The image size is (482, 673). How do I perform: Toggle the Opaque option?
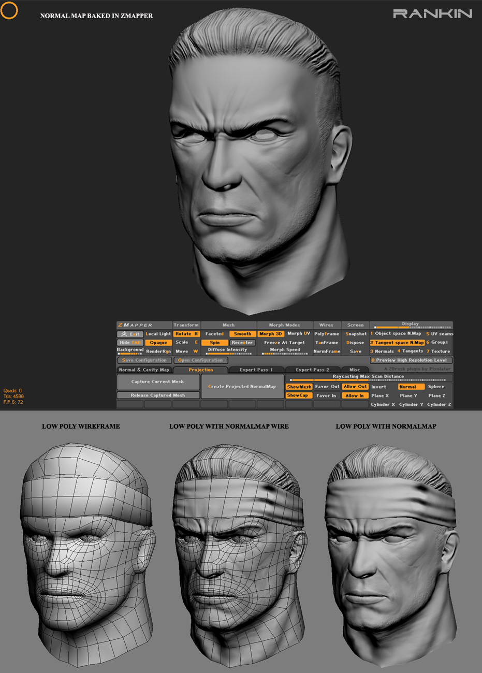pyautogui.click(x=158, y=343)
